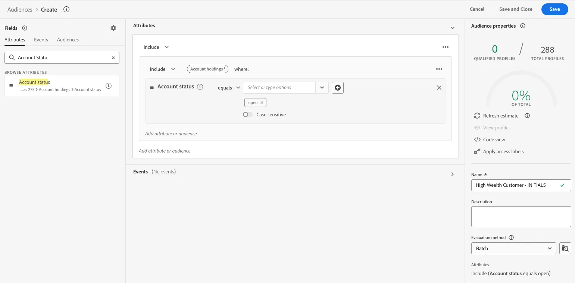Click the blue Save button
This screenshot has width=575, height=283.
tap(554, 9)
